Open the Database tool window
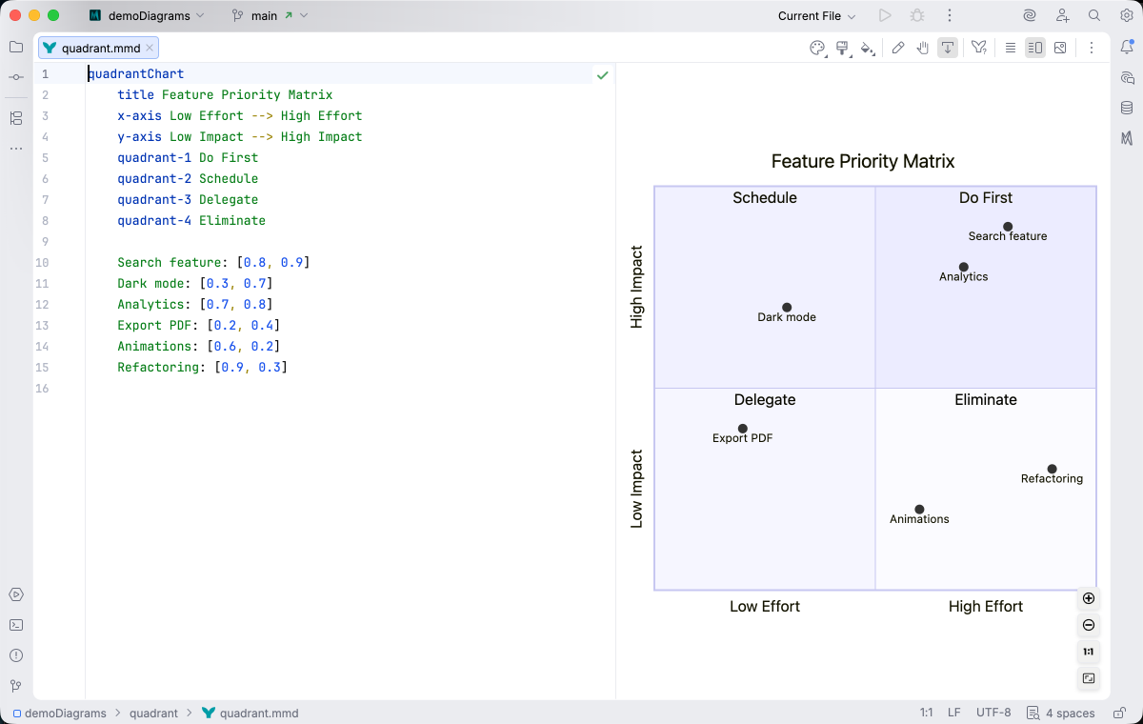Viewport: 1143px width, 724px height. [x=1127, y=108]
